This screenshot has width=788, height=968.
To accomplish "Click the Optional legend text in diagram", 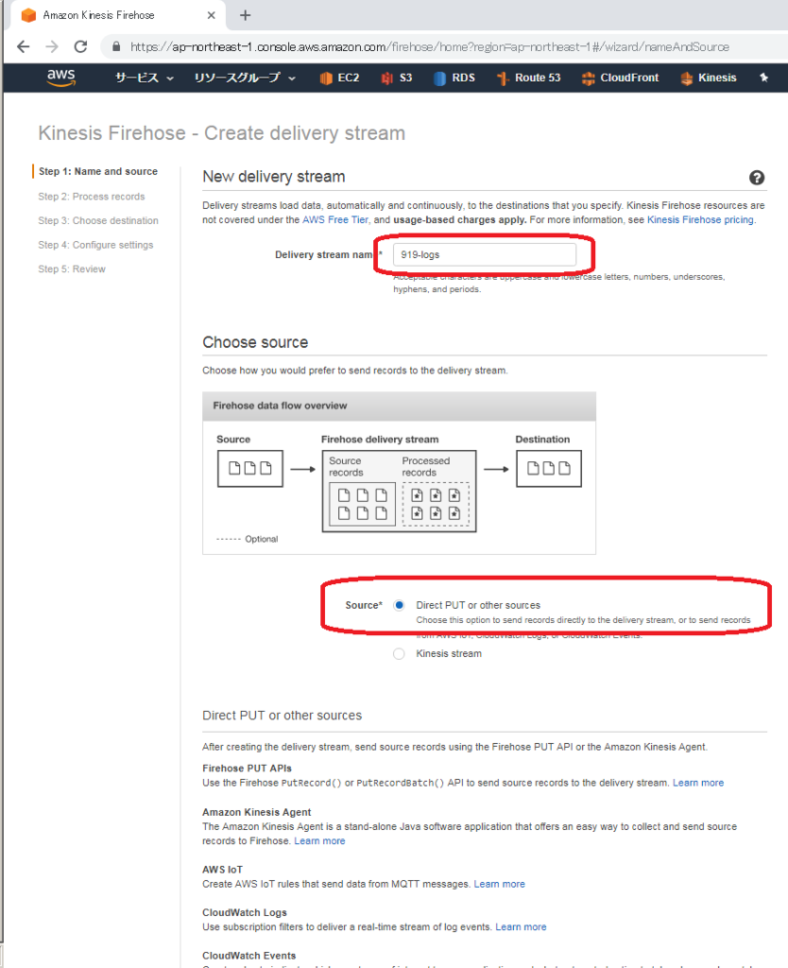I will click(262, 539).
